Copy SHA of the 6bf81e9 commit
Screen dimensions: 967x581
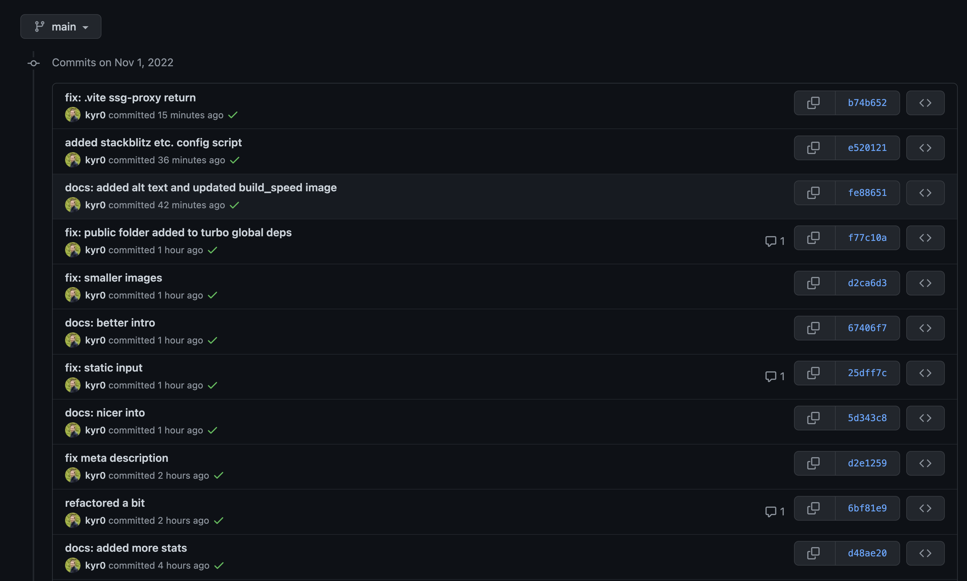tap(813, 508)
